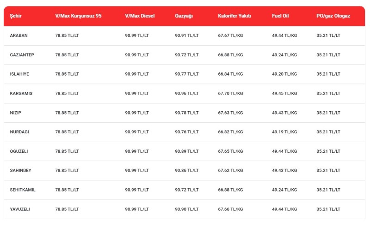This screenshot has height=227, width=370.
Task: Click the KARGAMIS city cell
Action: [x=21, y=94]
